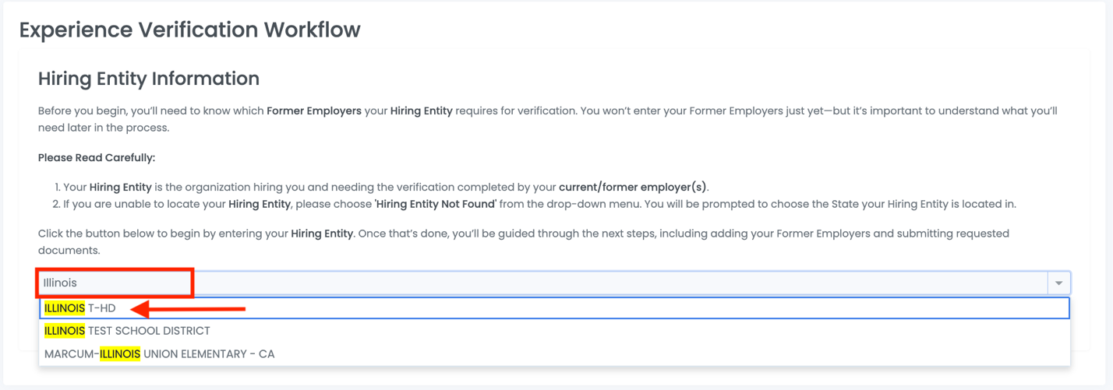Click the bold "current/former employer(s)" text

tap(633, 188)
